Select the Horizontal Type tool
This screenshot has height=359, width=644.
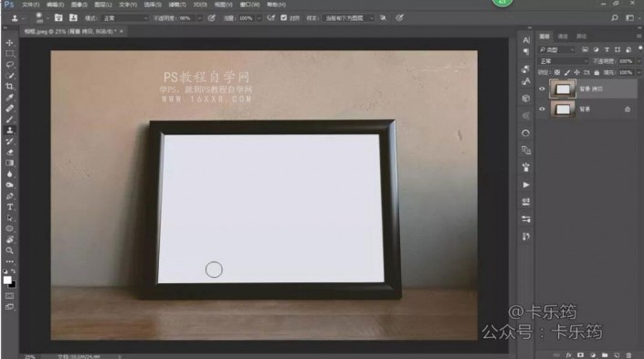tap(9, 206)
